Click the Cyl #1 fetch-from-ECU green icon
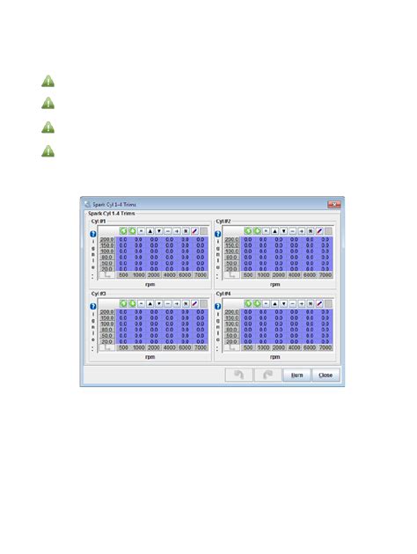Screen dimensions: 417x554 tap(123, 231)
